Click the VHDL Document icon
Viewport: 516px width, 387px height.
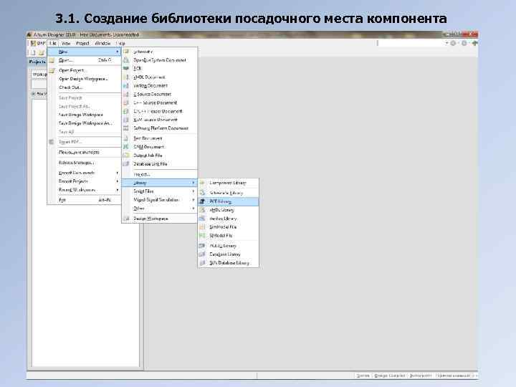126,77
